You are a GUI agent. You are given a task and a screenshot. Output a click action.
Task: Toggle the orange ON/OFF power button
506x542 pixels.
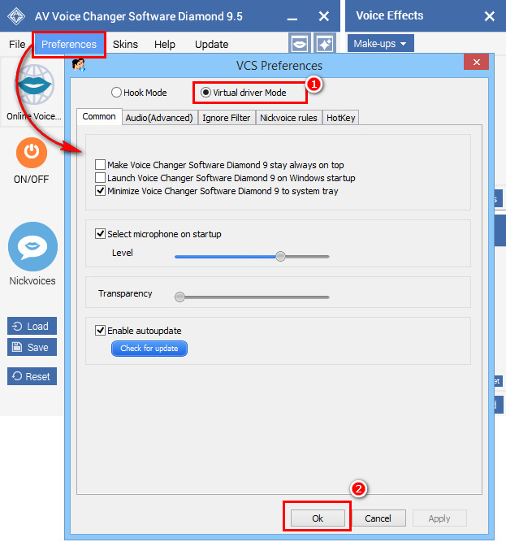(x=32, y=153)
